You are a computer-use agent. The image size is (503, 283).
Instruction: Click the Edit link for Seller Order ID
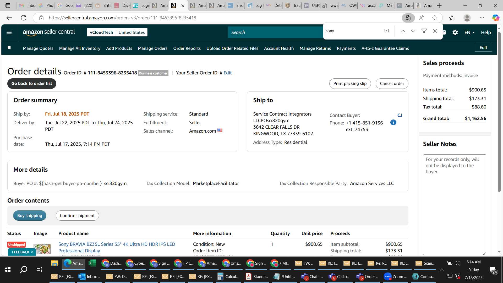227,73
